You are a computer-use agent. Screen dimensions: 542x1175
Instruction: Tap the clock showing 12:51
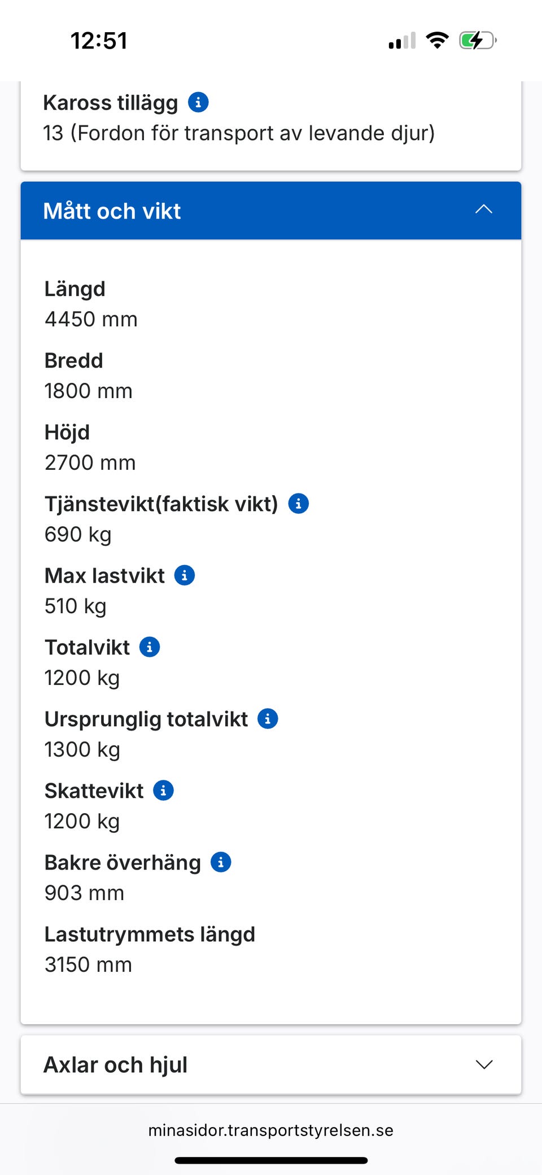[99, 41]
